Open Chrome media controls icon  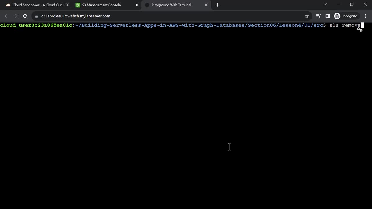[318, 16]
